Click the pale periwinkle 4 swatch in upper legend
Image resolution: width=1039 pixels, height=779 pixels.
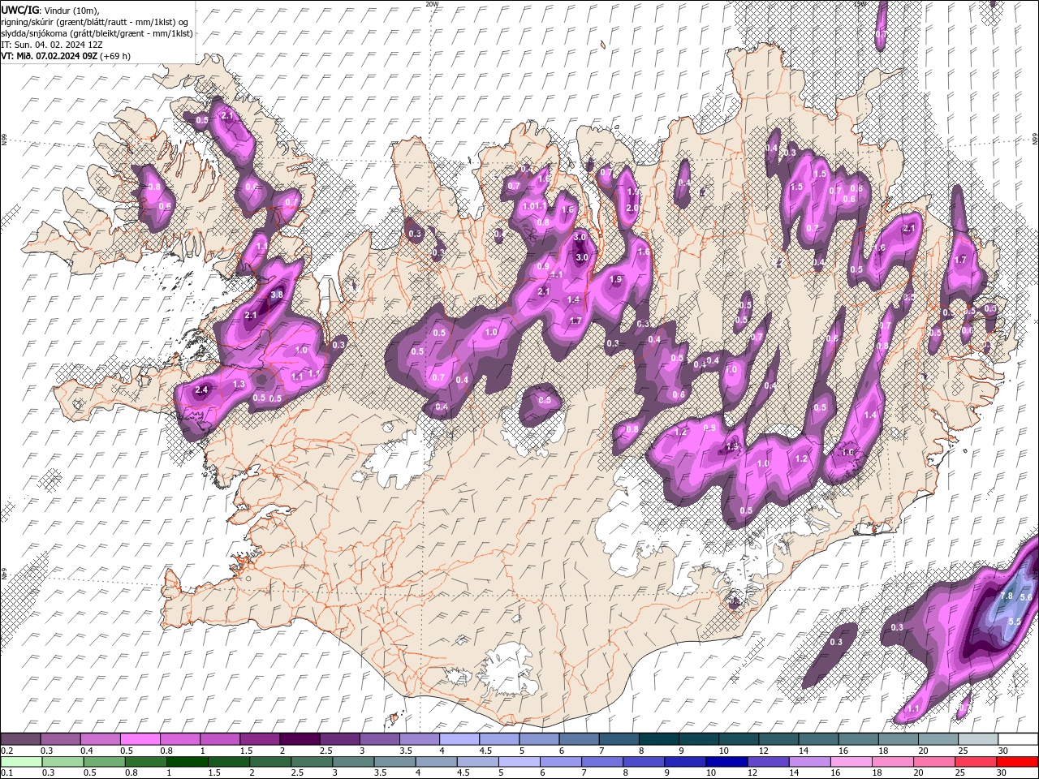tap(459, 739)
